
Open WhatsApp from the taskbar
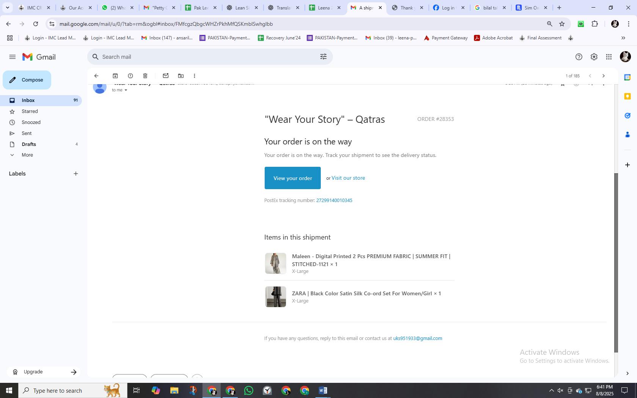click(249, 390)
